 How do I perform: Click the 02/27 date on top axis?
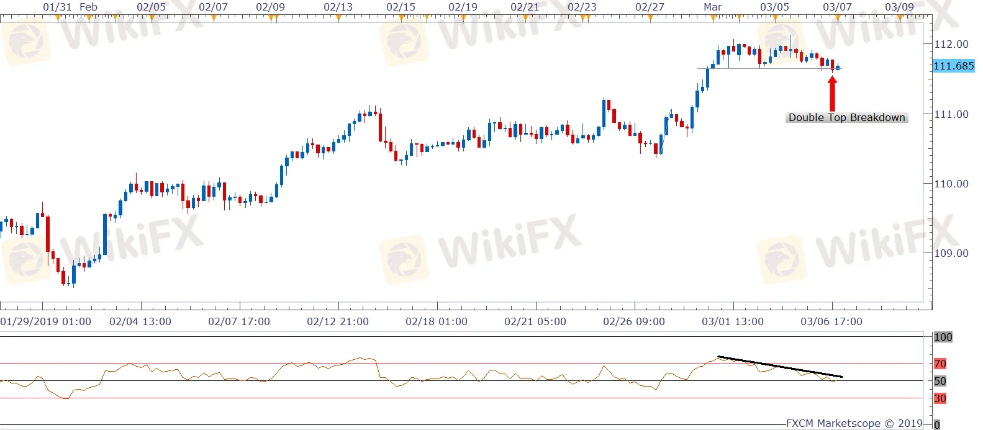click(x=650, y=7)
